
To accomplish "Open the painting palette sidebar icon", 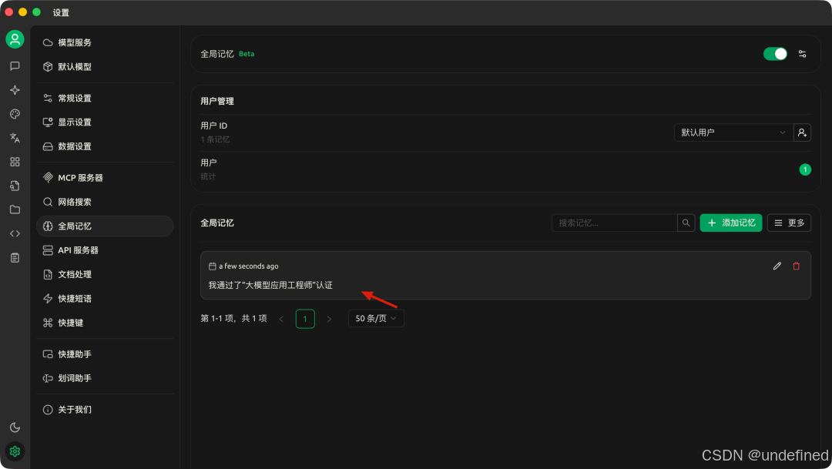I will (15, 114).
